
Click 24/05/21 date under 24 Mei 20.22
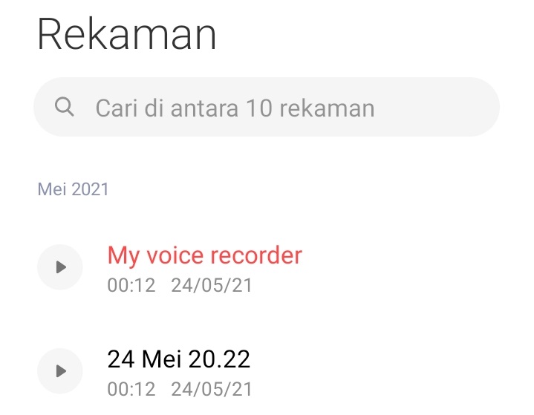(x=212, y=389)
